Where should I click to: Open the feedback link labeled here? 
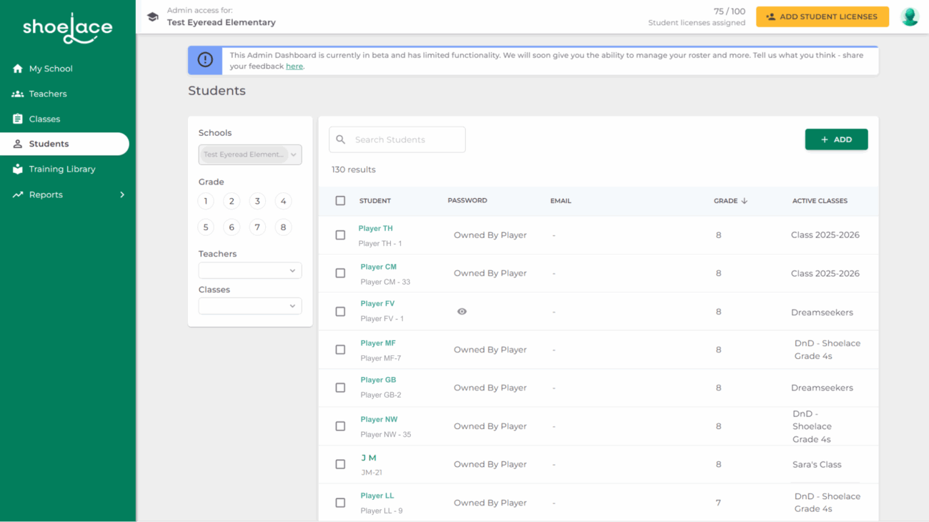click(x=294, y=66)
